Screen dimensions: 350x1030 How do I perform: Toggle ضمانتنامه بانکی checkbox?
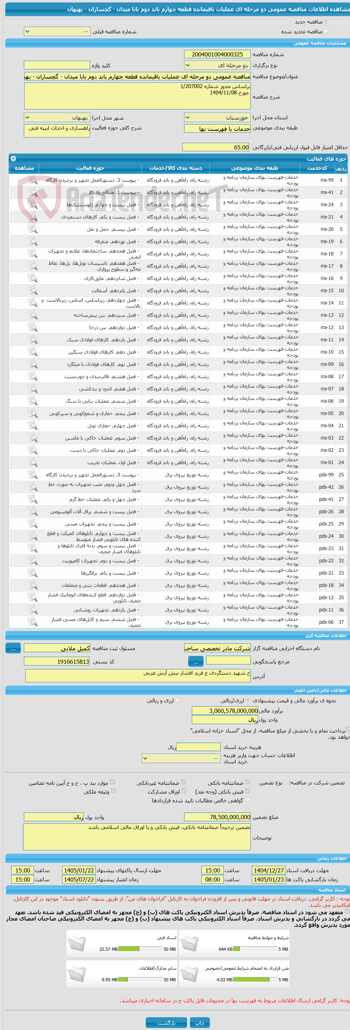pos(248,782)
